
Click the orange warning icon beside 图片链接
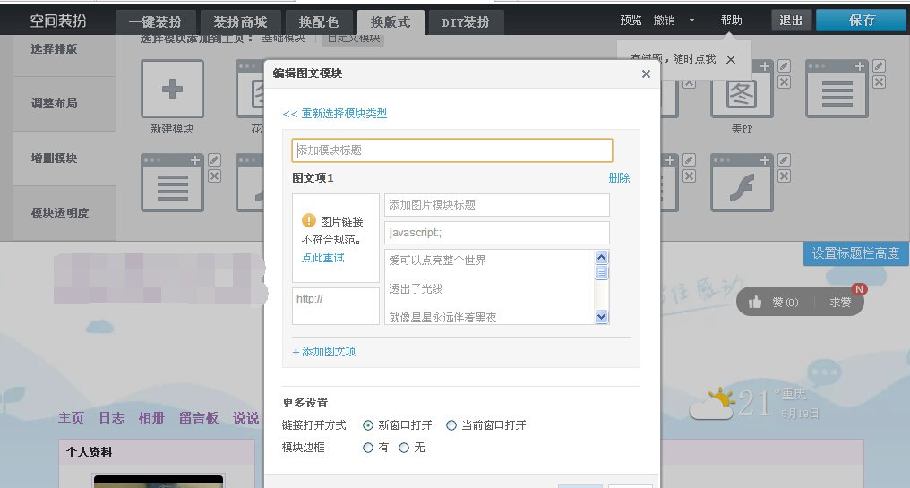pyautogui.click(x=309, y=220)
